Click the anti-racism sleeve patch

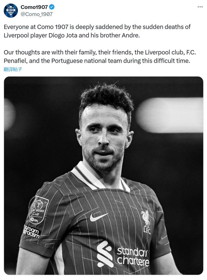[x=31, y=231]
